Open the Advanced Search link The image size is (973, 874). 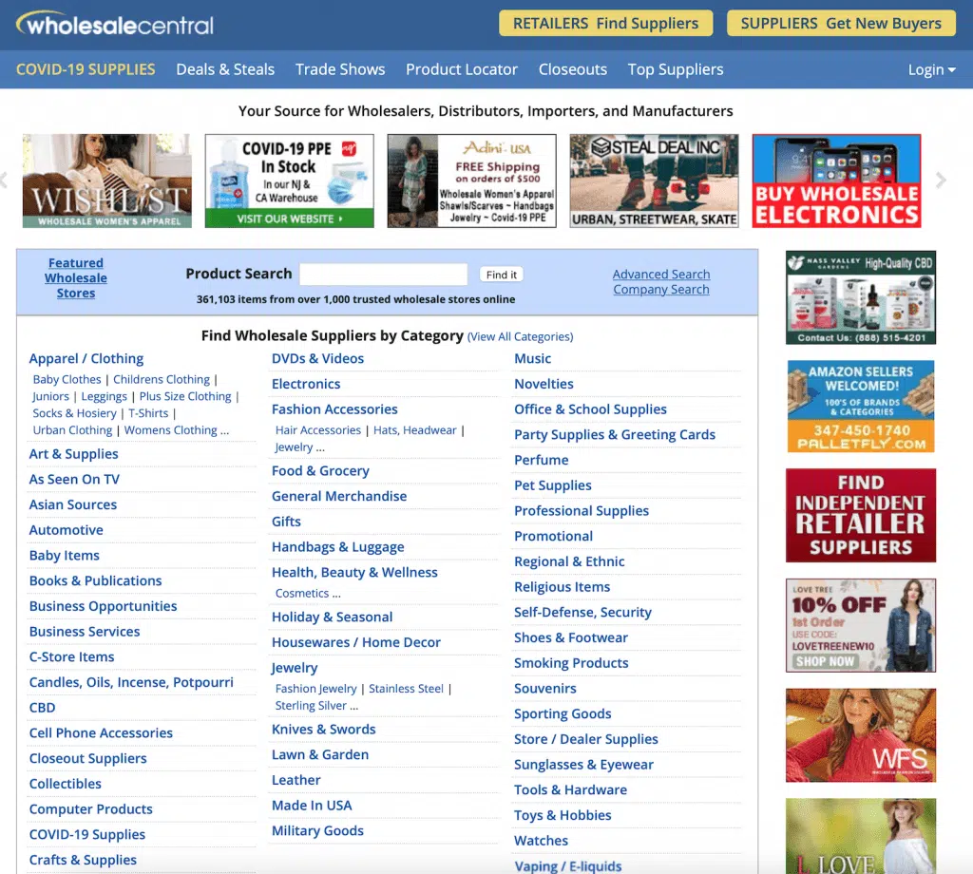661,275
